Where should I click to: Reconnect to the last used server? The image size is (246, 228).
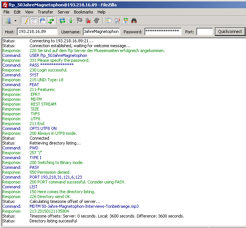click(97, 21)
